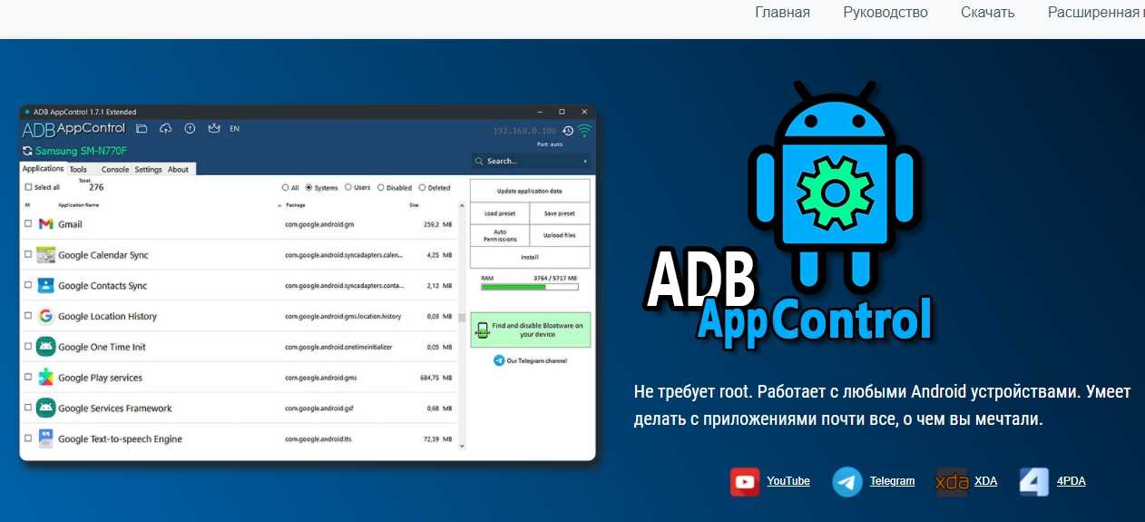
Task: Tick the Gmail app checkbox
Action: (28, 224)
